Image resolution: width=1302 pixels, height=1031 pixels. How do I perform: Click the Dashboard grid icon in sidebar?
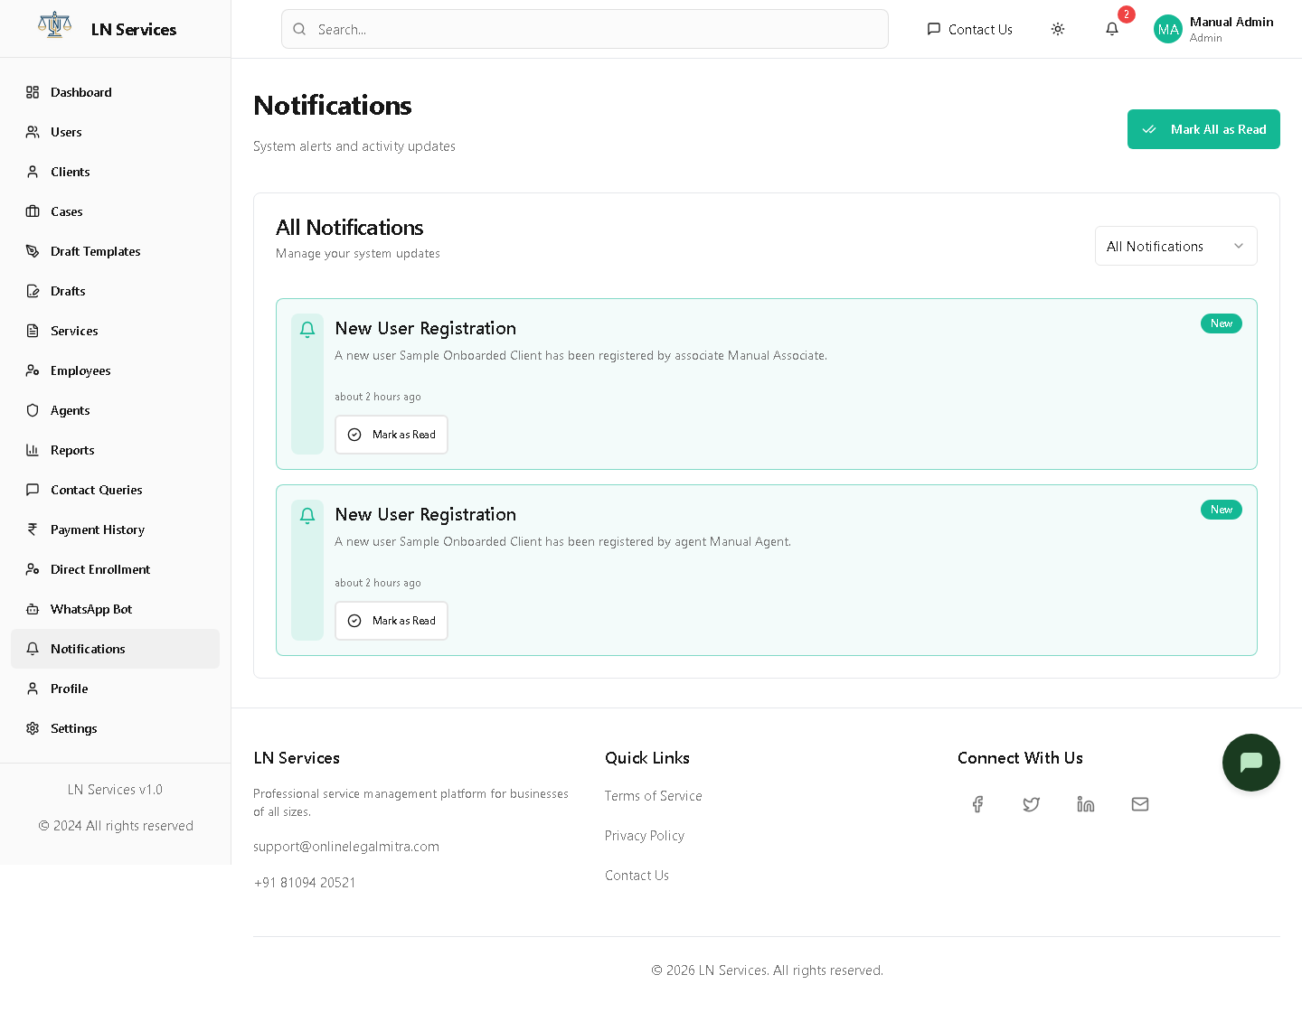click(33, 92)
